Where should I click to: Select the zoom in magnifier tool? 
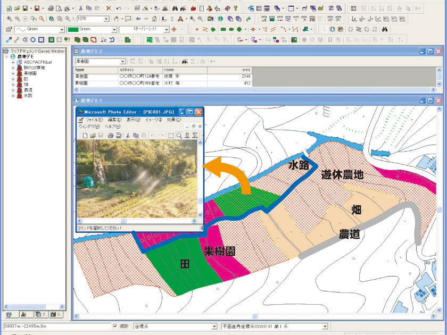point(10,19)
